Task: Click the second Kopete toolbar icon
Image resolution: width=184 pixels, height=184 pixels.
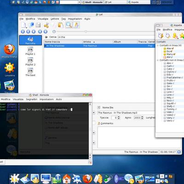Action: point(168,36)
